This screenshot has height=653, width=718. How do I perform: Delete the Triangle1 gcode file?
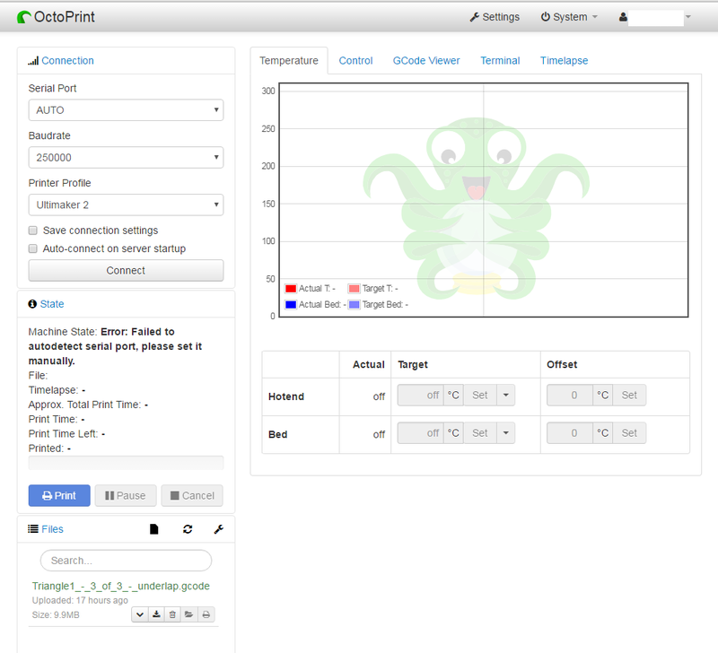(172, 614)
